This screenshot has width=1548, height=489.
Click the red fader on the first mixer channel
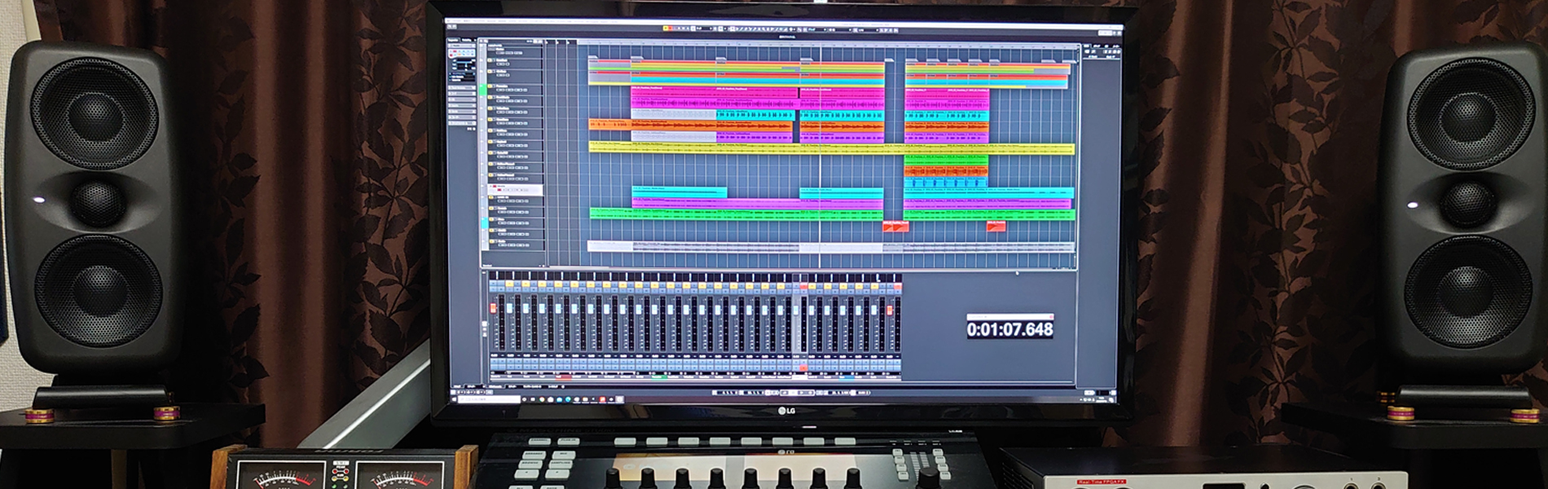click(493, 310)
